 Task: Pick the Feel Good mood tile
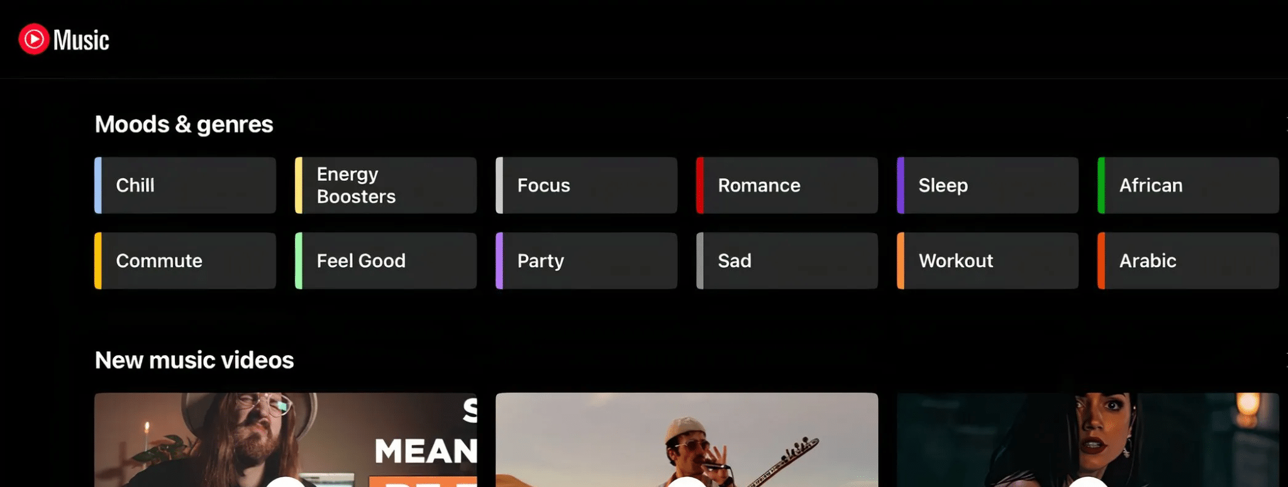pyautogui.click(x=386, y=261)
